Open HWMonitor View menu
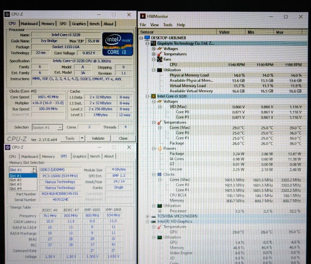This screenshot has height=264, width=311. point(154,25)
